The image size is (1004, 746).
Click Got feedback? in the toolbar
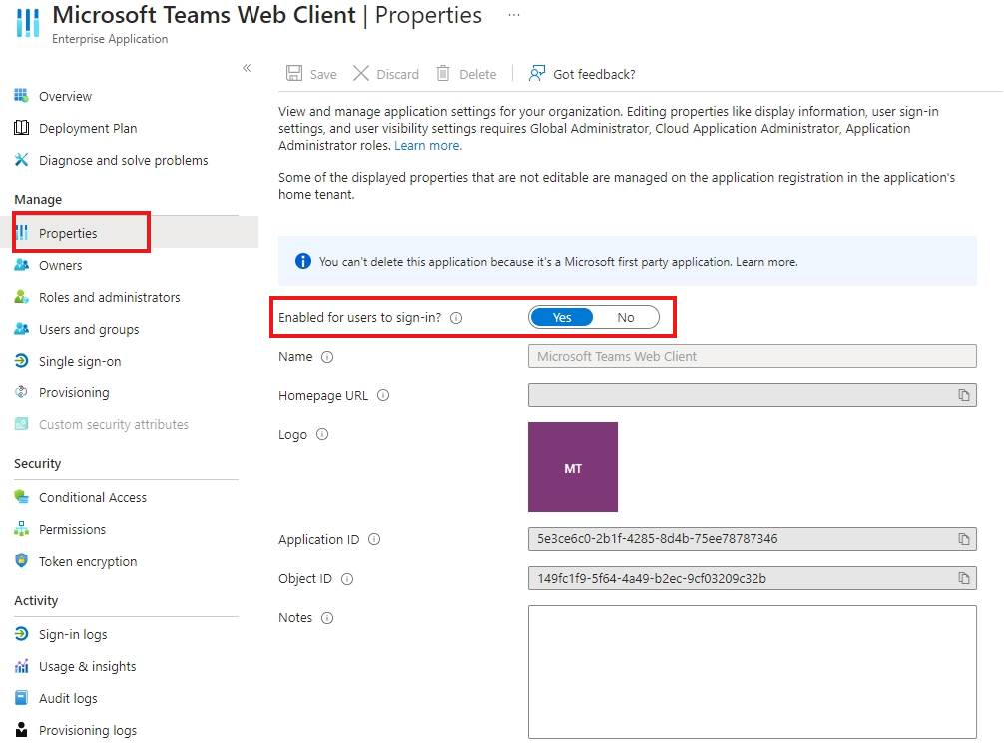pyautogui.click(x=593, y=73)
